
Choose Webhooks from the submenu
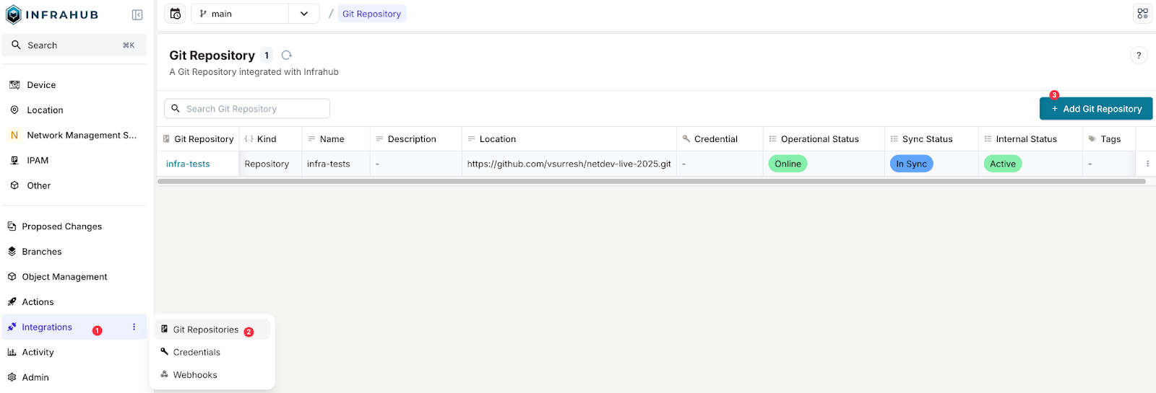(212, 375)
